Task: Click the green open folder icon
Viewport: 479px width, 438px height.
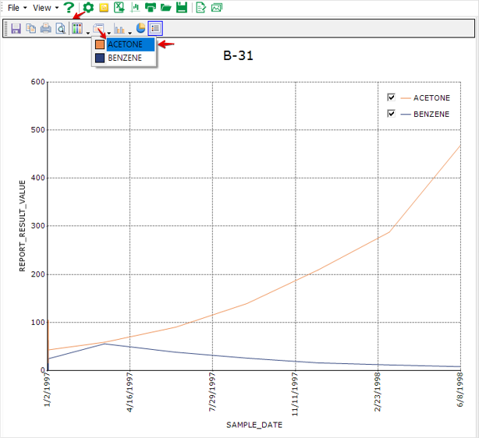Action: (166, 8)
